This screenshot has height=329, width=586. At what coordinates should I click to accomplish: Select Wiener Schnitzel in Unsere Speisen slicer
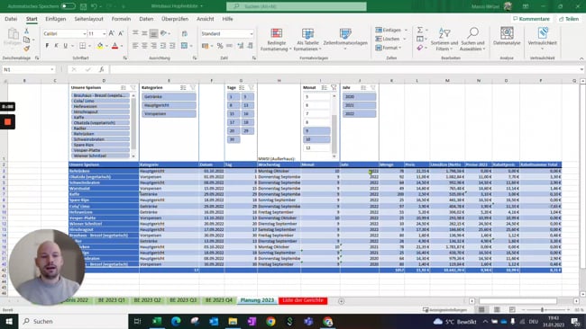[x=100, y=156]
